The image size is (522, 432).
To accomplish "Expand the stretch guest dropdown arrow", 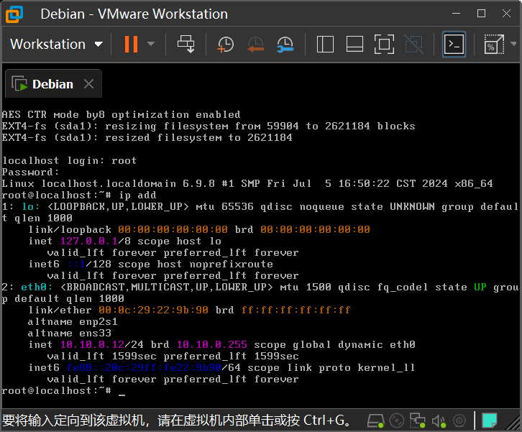I will pos(512,45).
